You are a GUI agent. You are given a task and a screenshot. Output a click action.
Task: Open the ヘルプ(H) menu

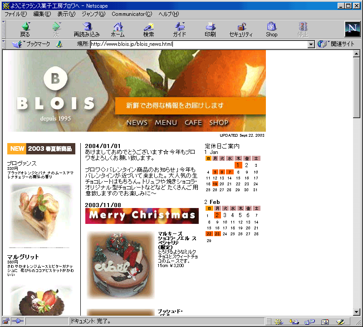pos(169,14)
